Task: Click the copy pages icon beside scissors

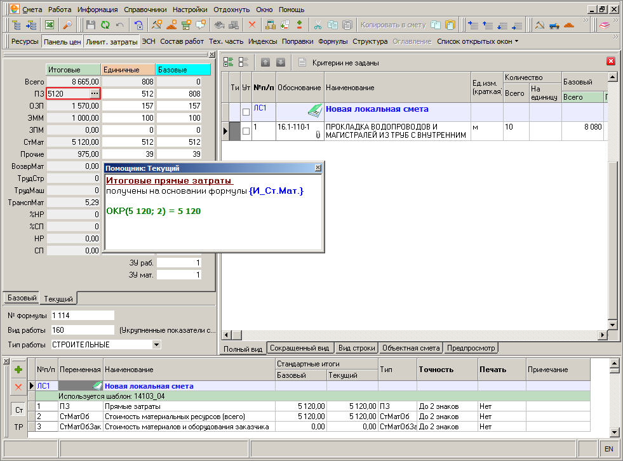Action: [333, 25]
